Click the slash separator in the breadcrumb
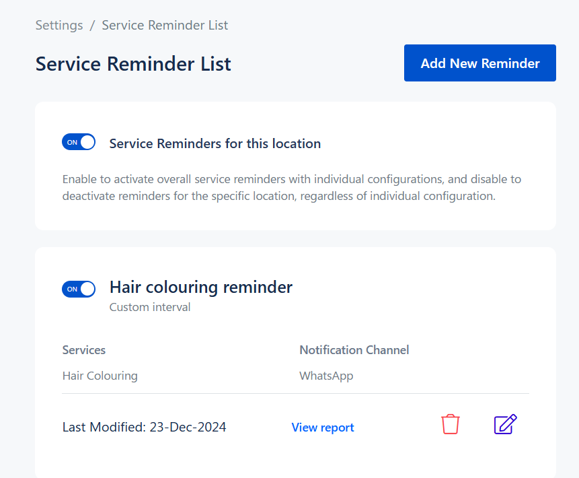This screenshot has height=478, width=579. (92, 26)
